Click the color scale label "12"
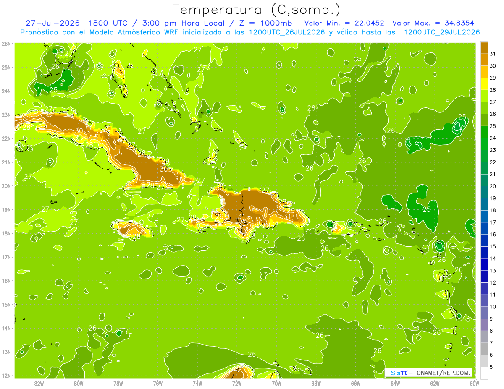This screenshot has width=504, height=389. click(x=493, y=282)
